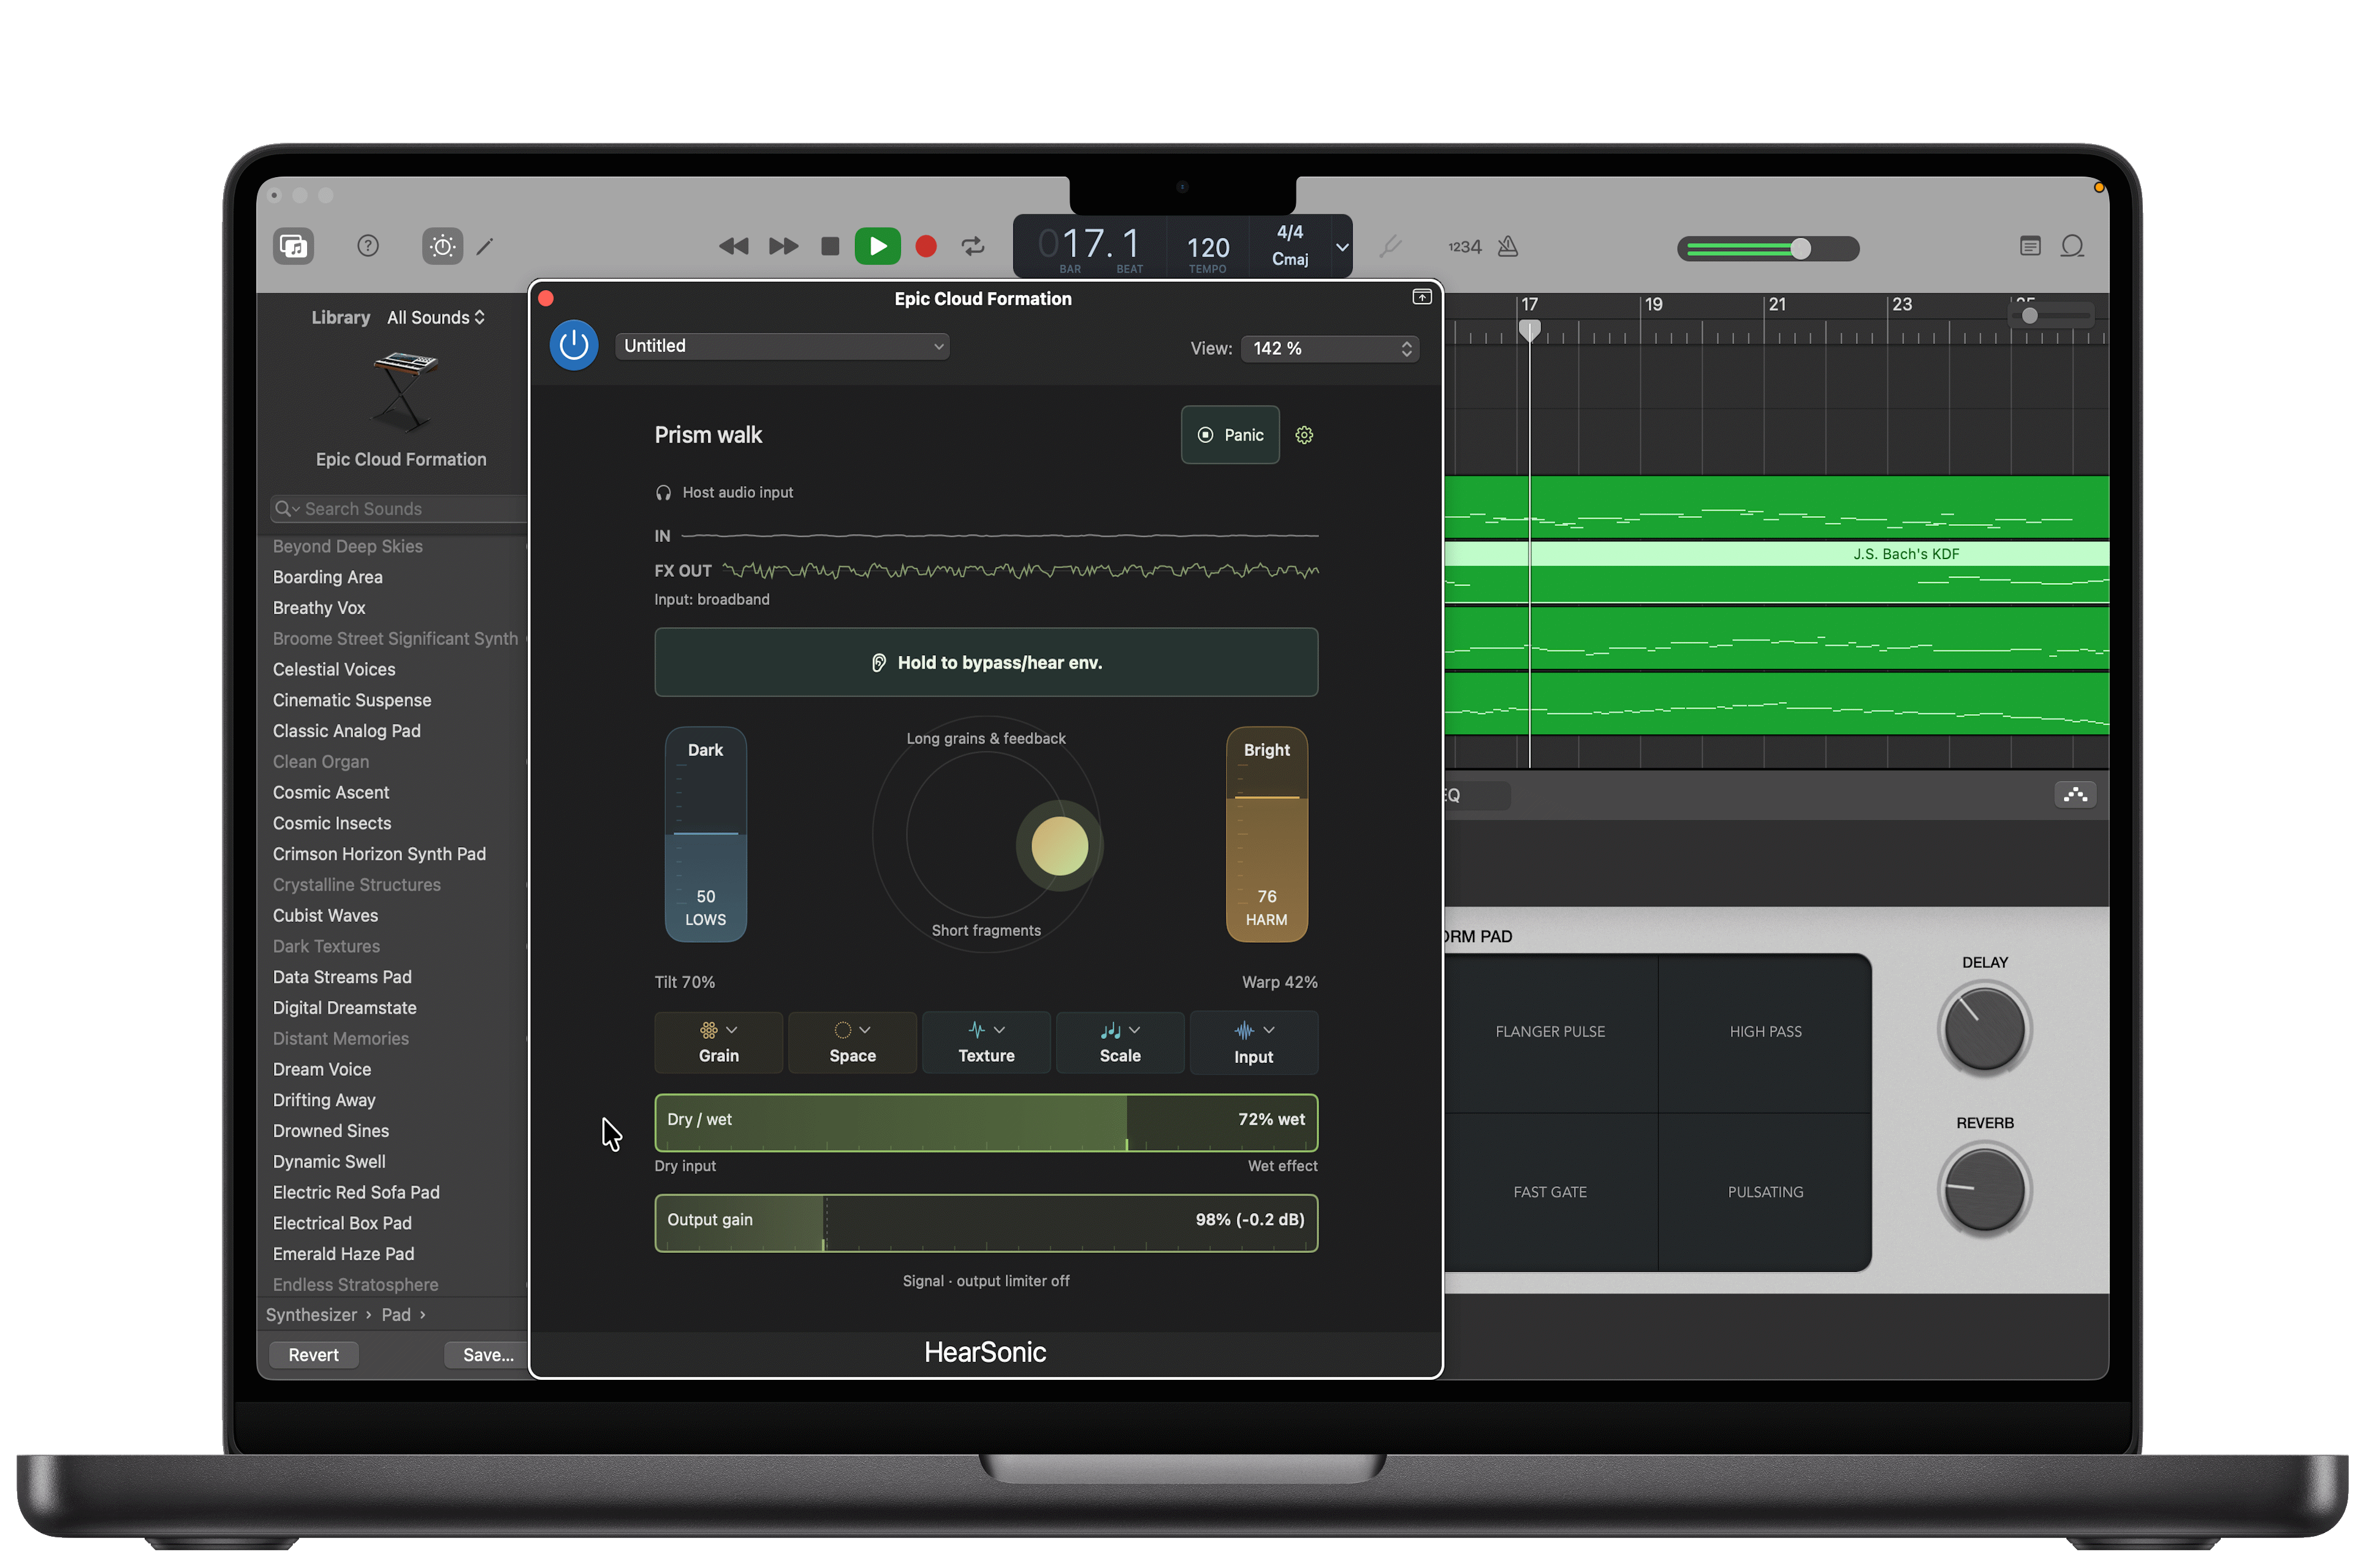2366x1557 pixels.
Task: Open the time signature and key display dropdown arrow
Action: pyautogui.click(x=1342, y=246)
